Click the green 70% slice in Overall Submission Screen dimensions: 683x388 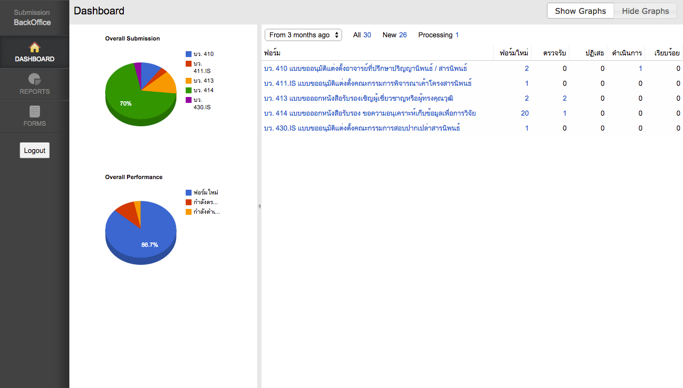point(128,101)
